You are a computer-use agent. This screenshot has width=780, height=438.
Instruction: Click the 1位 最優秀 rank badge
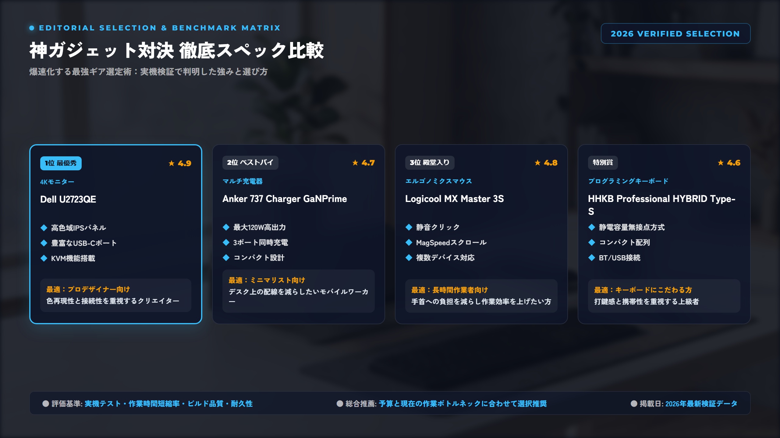(61, 163)
